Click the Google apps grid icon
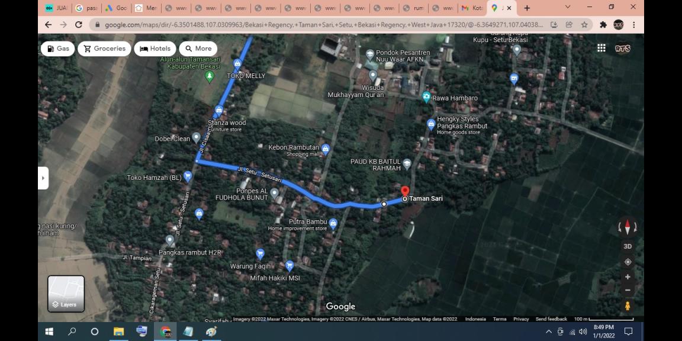Viewport: 682px width, 341px height. (x=601, y=49)
